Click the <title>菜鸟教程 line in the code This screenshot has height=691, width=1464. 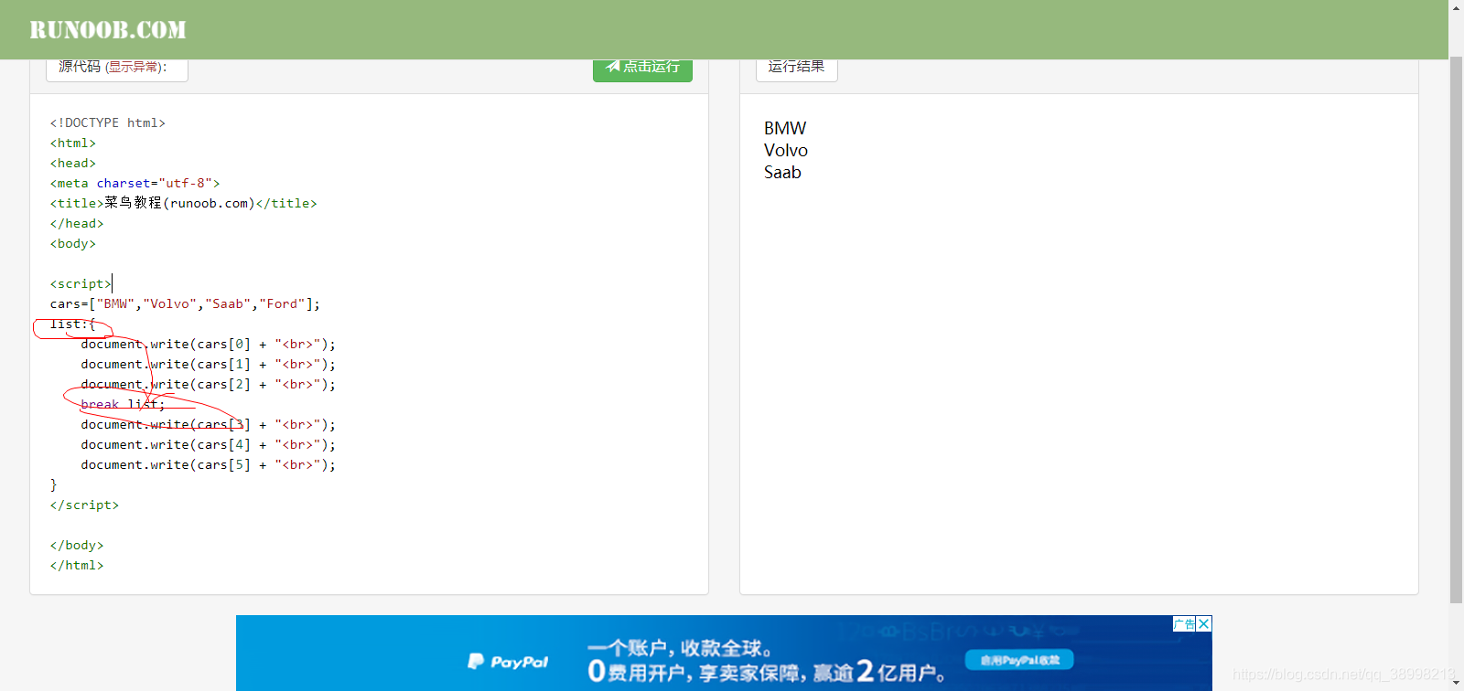coord(183,203)
